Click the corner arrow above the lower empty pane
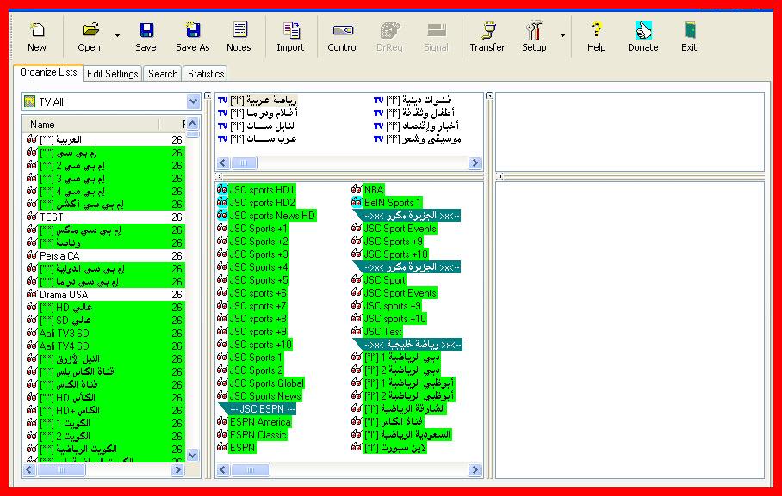Viewport: 782px width, 496px height. click(500, 176)
